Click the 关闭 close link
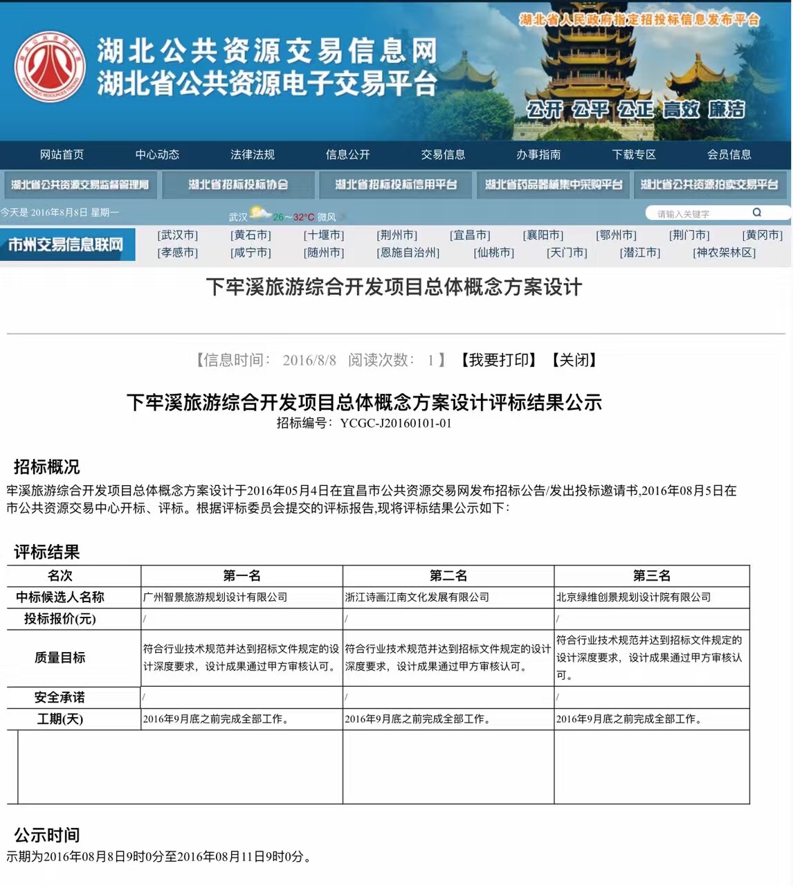This screenshot has height=886, width=793. click(574, 360)
